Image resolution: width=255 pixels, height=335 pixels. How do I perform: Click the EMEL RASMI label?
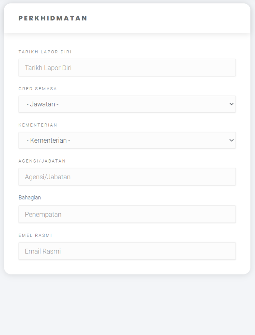coord(35,236)
